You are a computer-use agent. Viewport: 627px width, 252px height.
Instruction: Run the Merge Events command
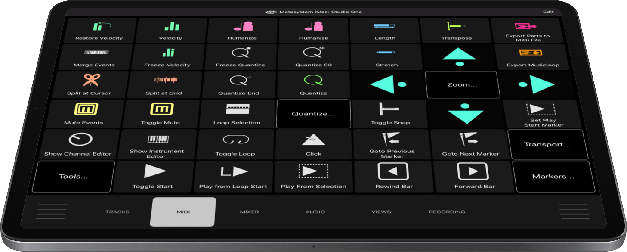tap(96, 57)
